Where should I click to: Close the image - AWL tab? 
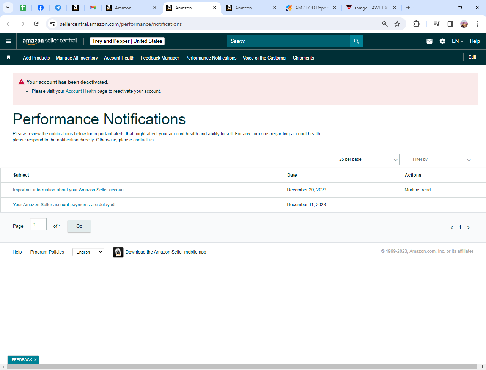395,8
